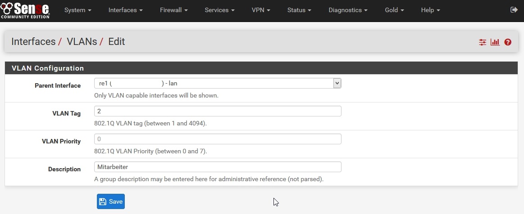Open the System menu
Viewport: 524px width, 214px height.
[x=77, y=10]
